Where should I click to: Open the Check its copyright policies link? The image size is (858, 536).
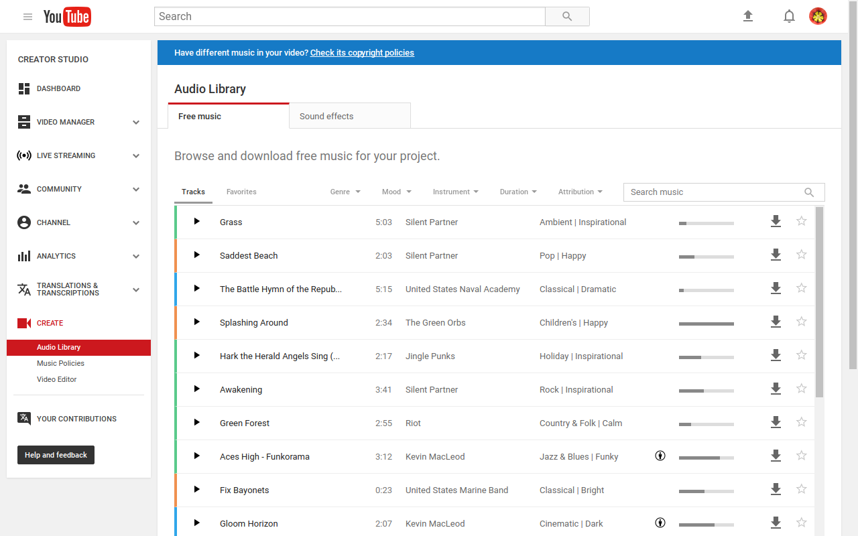click(x=362, y=53)
